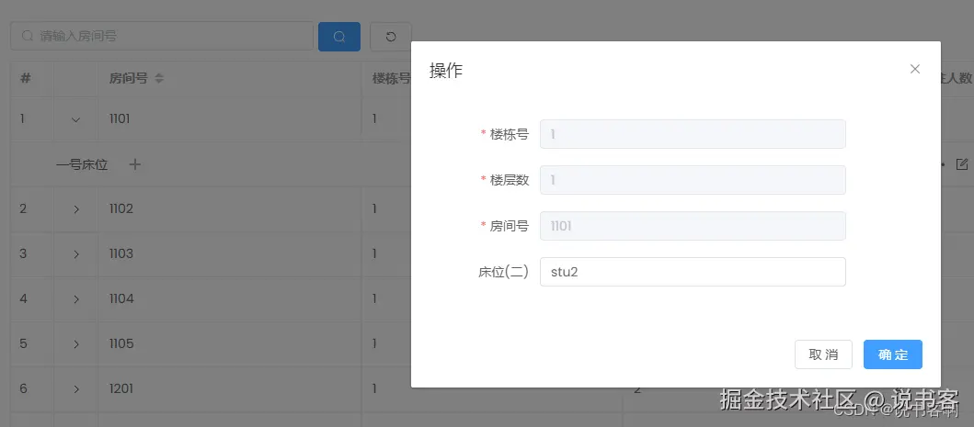Screen dimensions: 974x427
Task: Click the plus icon beside 一号床位
Action: pos(135,164)
